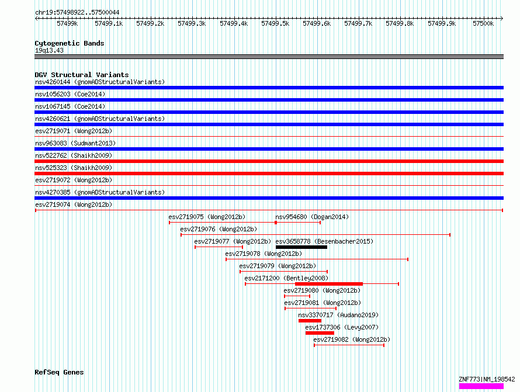This screenshot has height=392, width=520.
Task: Click the chr19:57498922..57500044 coordinate label
Action: click(x=77, y=12)
